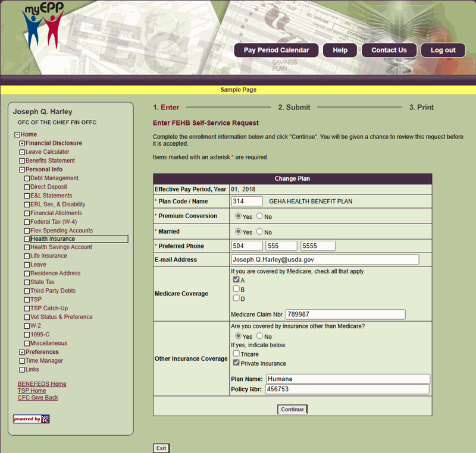Check Medicare Part D checkbox
Image resolution: width=476 pixels, height=453 pixels.
tap(236, 298)
